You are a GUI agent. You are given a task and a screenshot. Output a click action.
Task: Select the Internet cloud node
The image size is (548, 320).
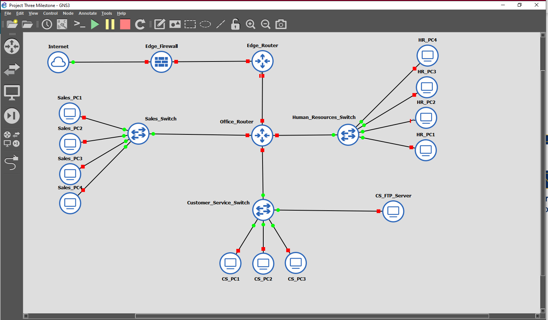(58, 62)
